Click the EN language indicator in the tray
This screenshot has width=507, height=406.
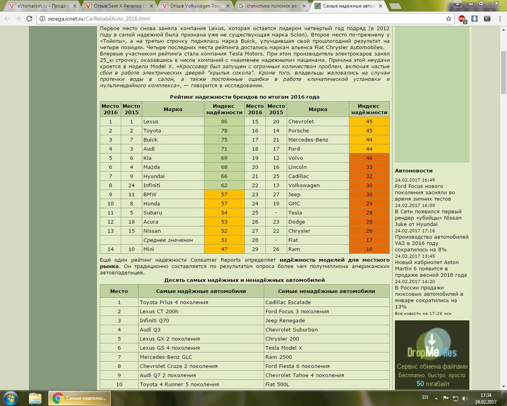pos(425,397)
